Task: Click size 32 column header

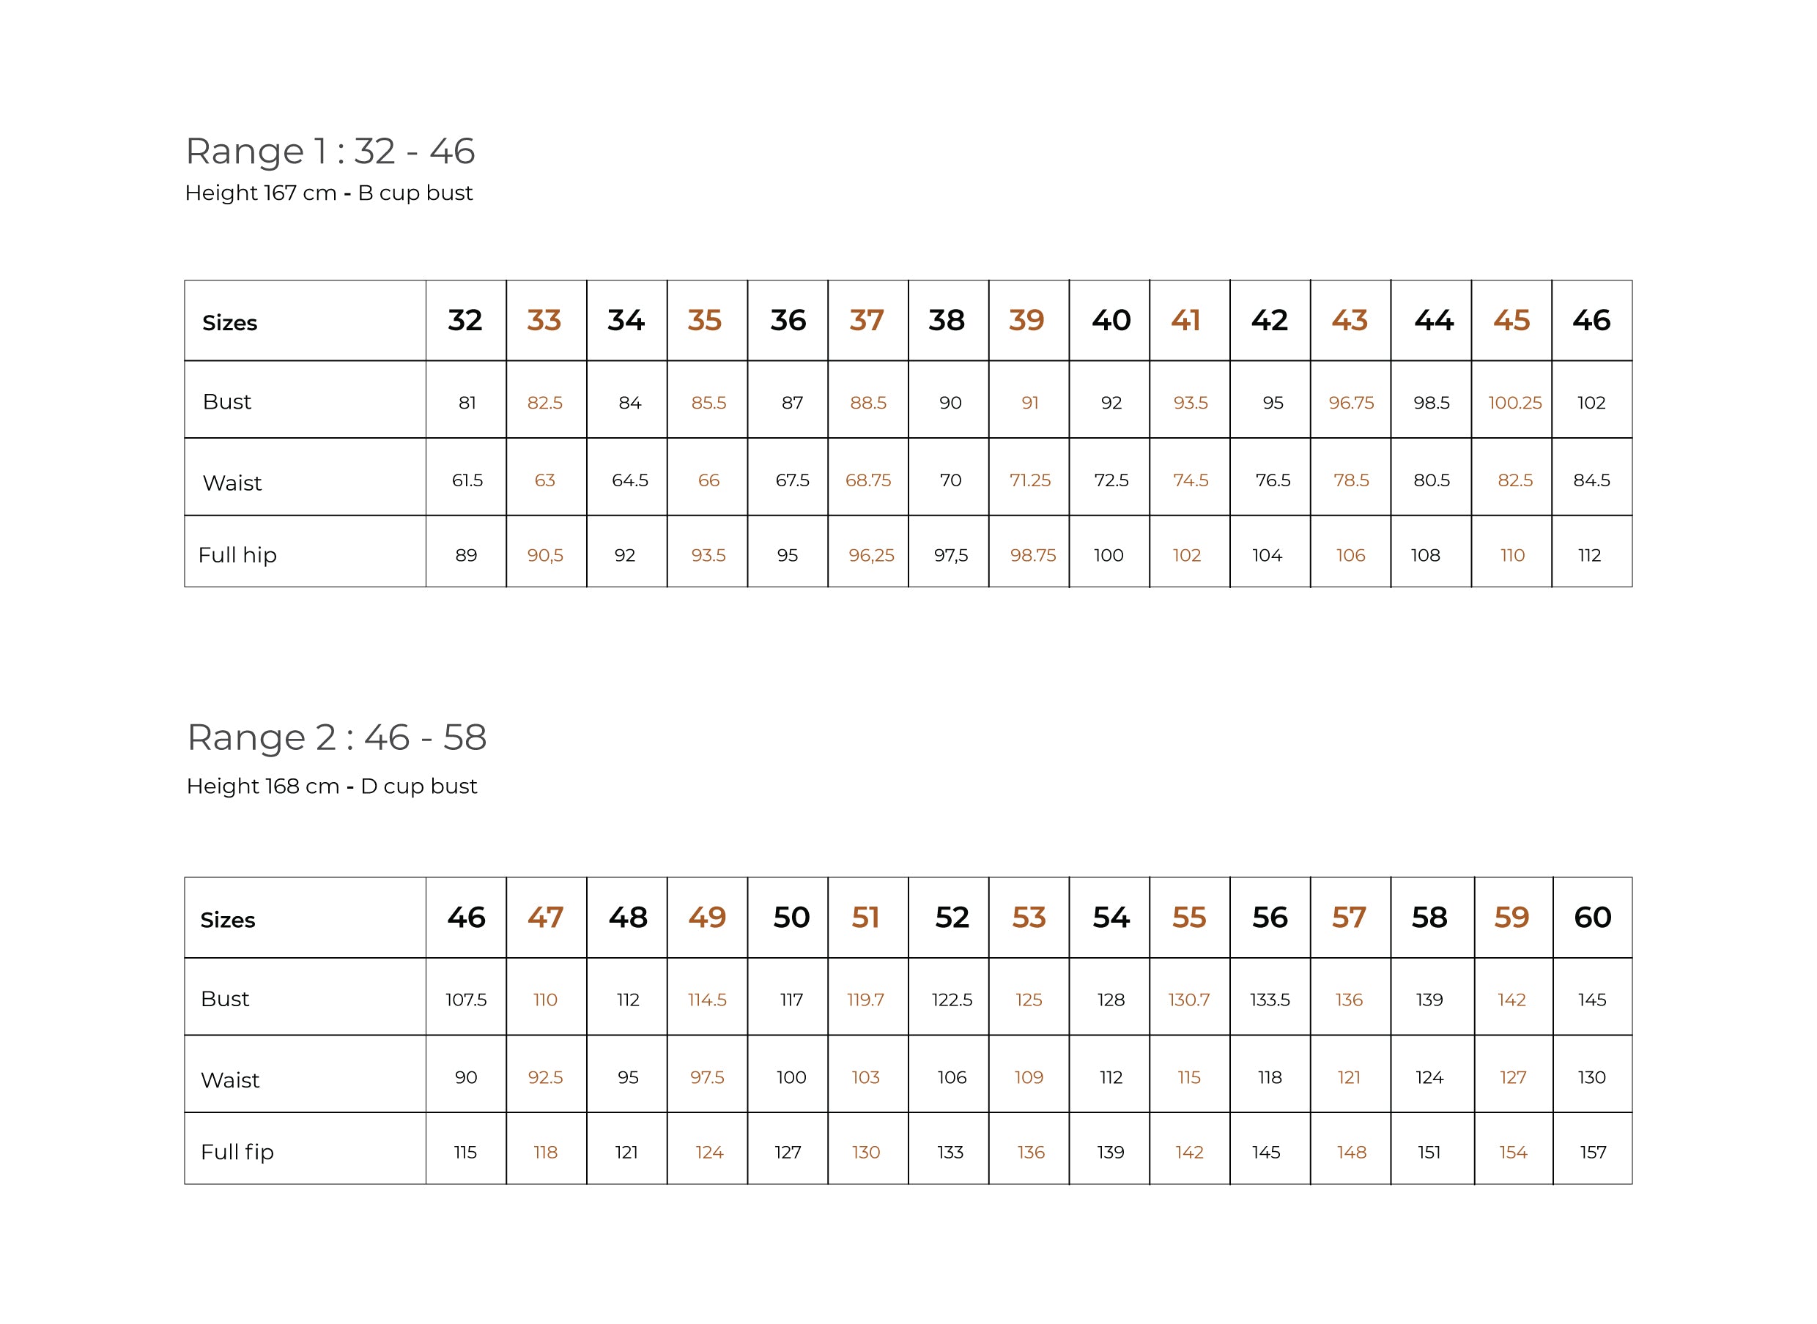Action: [465, 321]
